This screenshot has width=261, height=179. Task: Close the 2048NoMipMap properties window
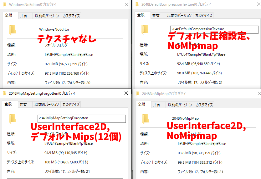(x=259, y=94)
